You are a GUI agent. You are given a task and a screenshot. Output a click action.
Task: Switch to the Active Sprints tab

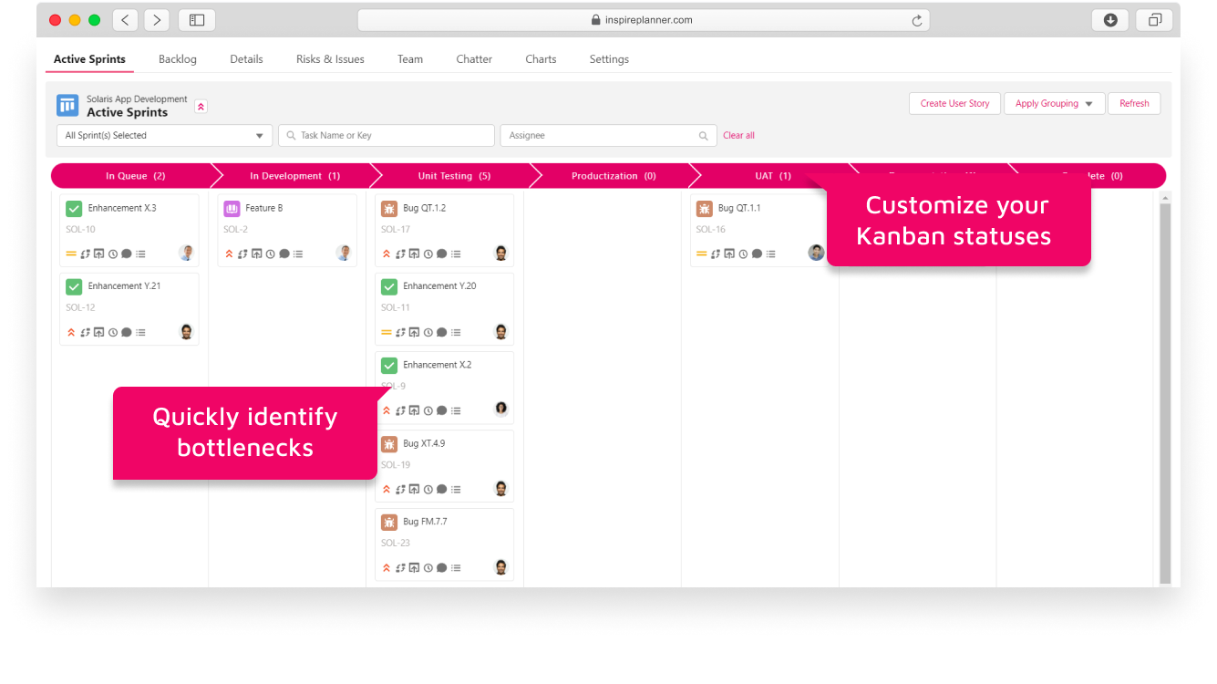click(x=89, y=59)
